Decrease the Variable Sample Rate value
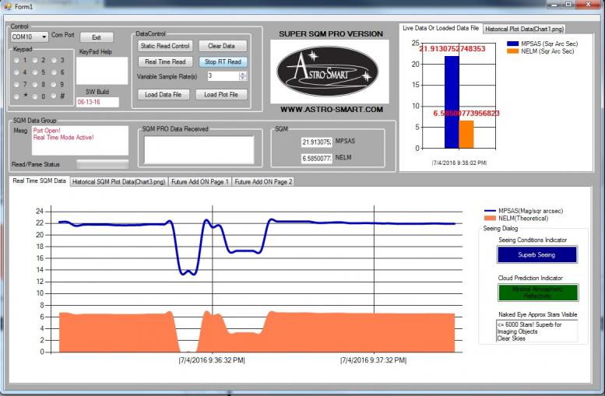The image size is (605, 396). (243, 78)
